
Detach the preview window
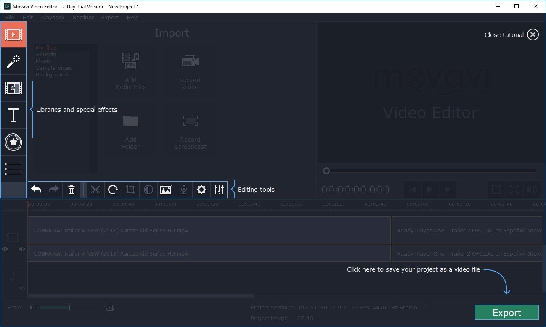tap(496, 190)
